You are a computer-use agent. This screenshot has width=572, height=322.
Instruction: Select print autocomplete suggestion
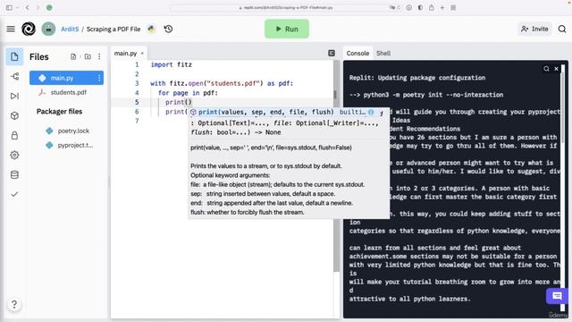pyautogui.click(x=284, y=112)
